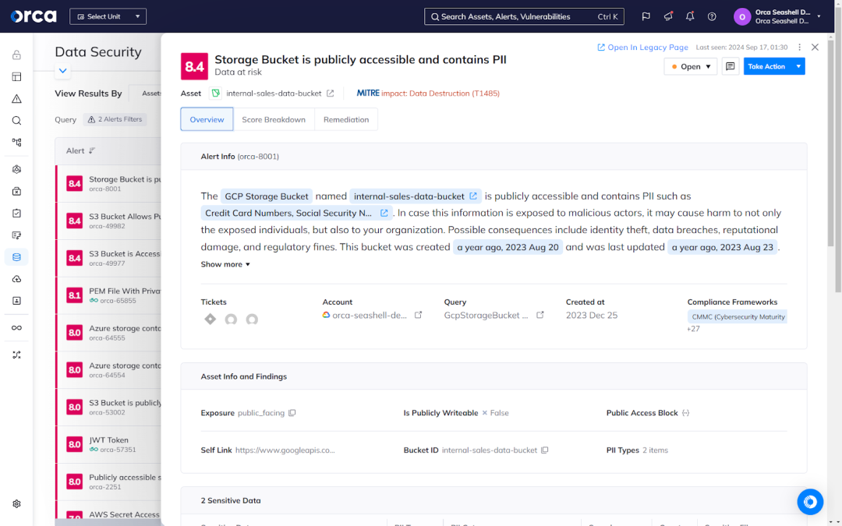This screenshot has width=842, height=526.
Task: Select the S3 Bucket Allows alert orca-49982
Action: [x=109, y=221]
